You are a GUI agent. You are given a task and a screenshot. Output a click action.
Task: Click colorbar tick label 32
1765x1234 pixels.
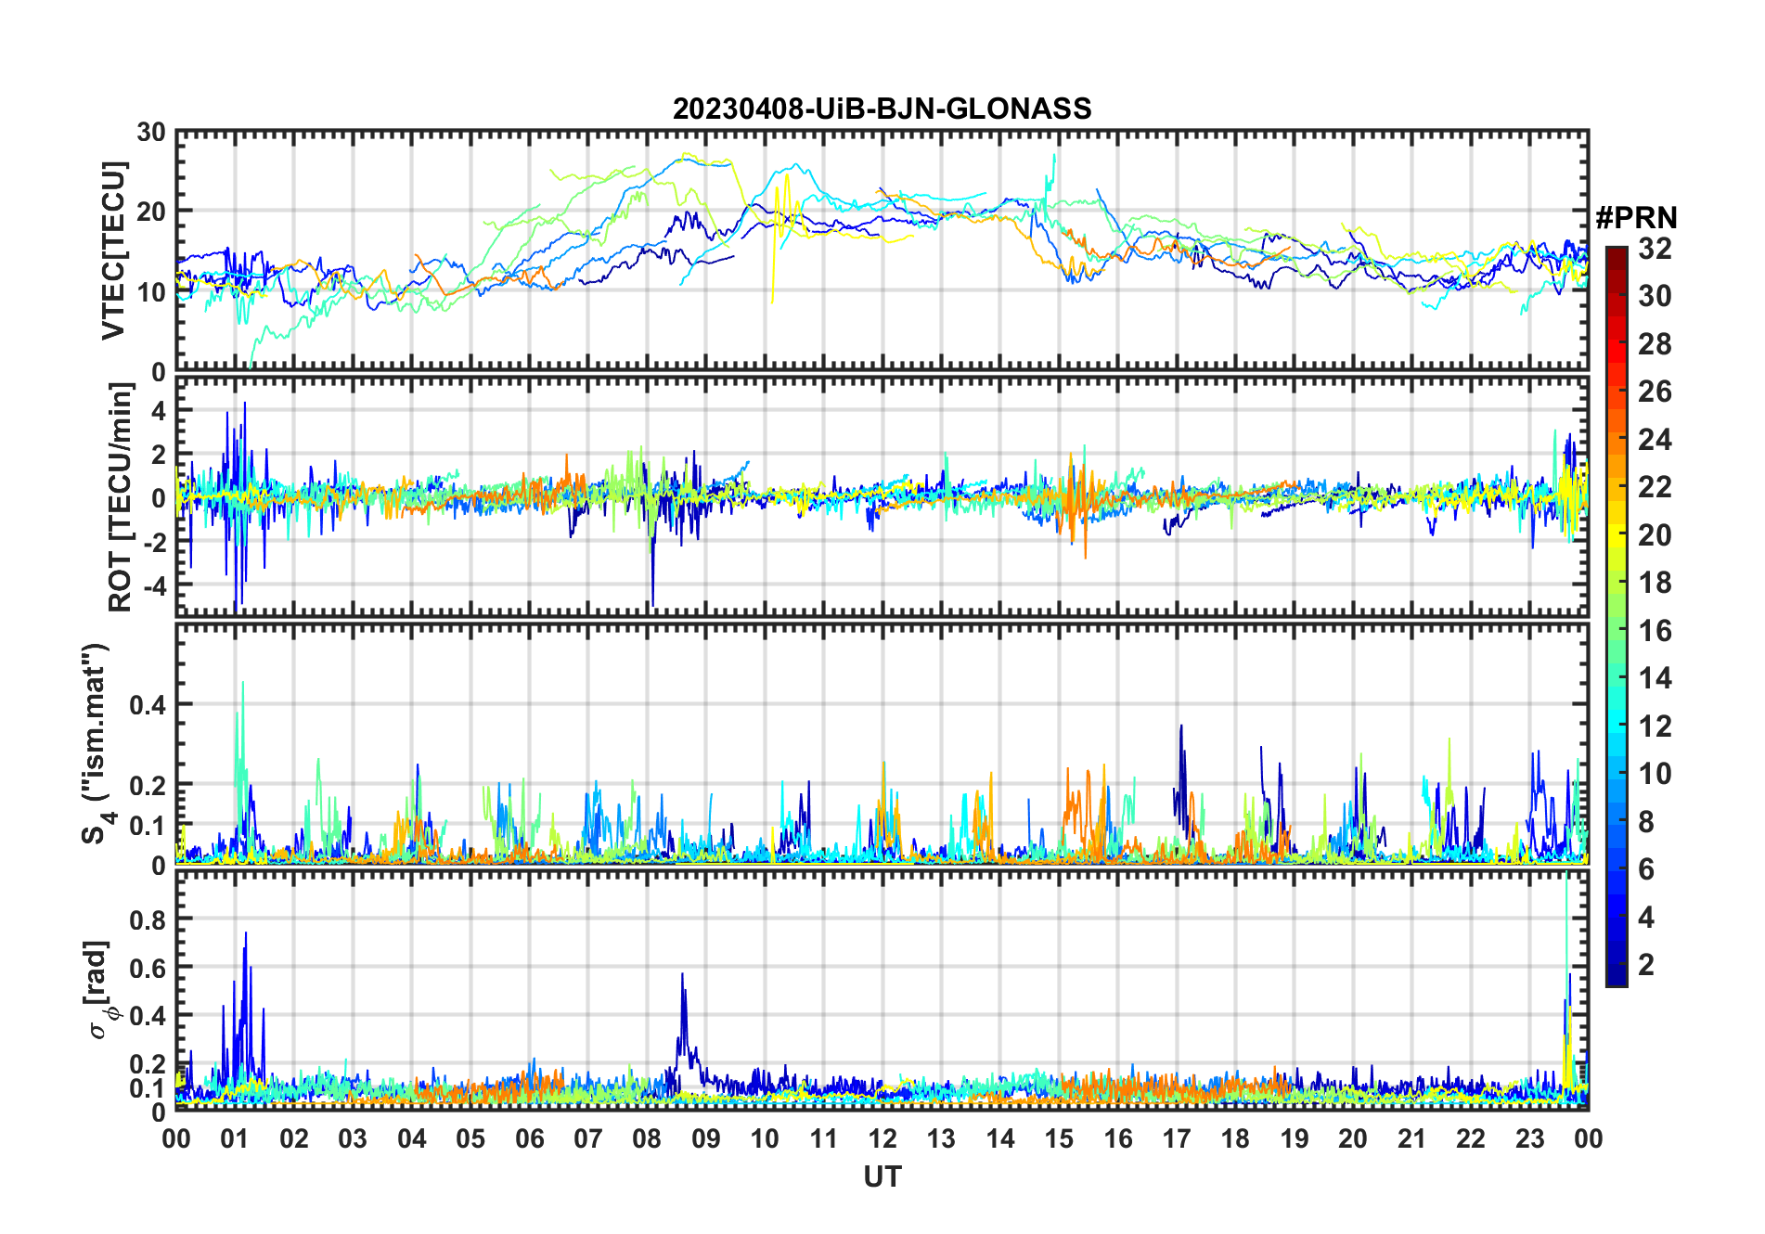[x=1655, y=249]
